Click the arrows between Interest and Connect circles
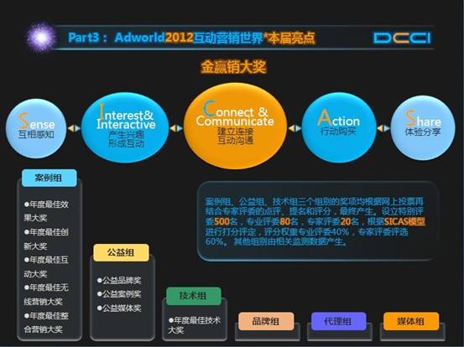464x347 pixels. pos(176,128)
